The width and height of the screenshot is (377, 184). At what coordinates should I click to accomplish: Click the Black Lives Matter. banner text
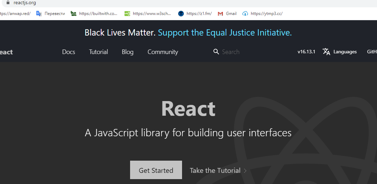coord(120,33)
